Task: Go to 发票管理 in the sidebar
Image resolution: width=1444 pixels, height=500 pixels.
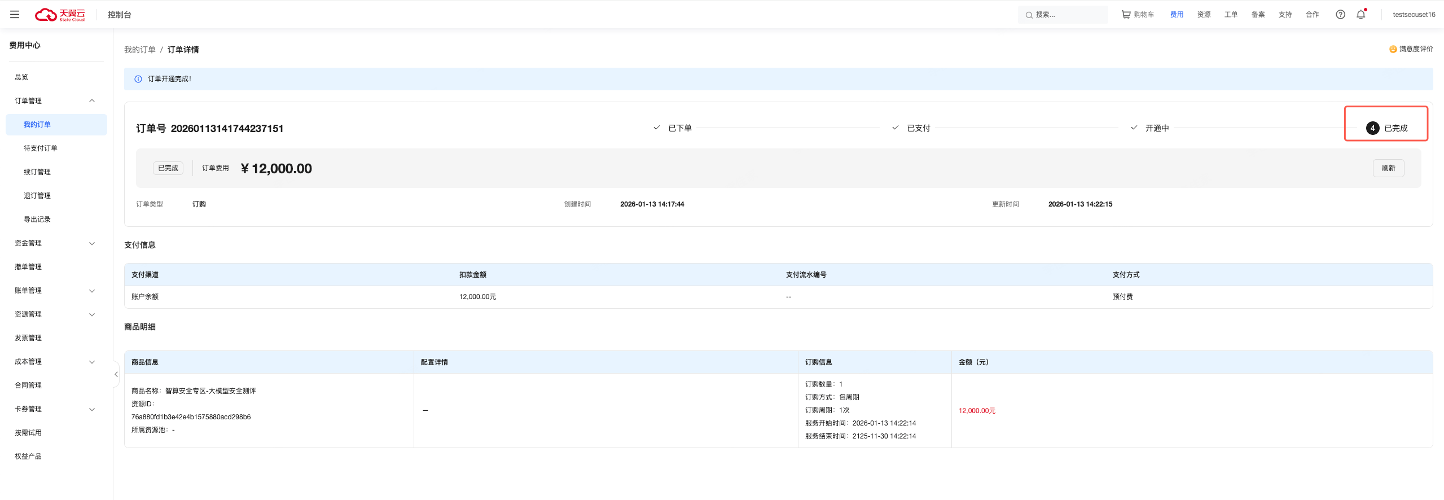Action: click(x=28, y=338)
